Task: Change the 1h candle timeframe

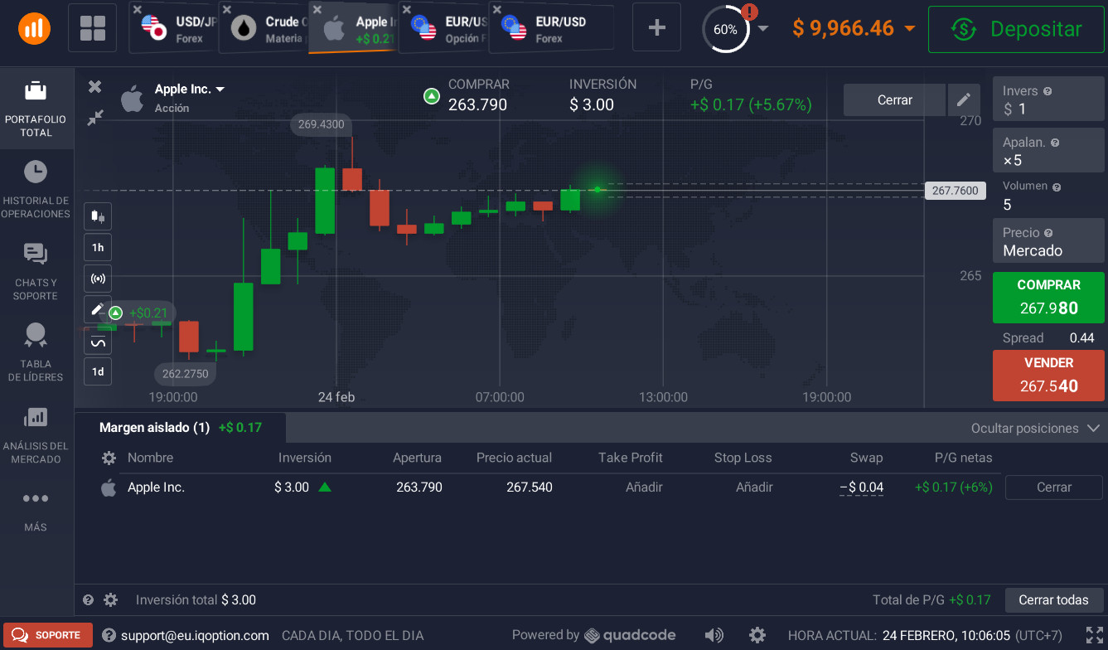Action: point(98,248)
